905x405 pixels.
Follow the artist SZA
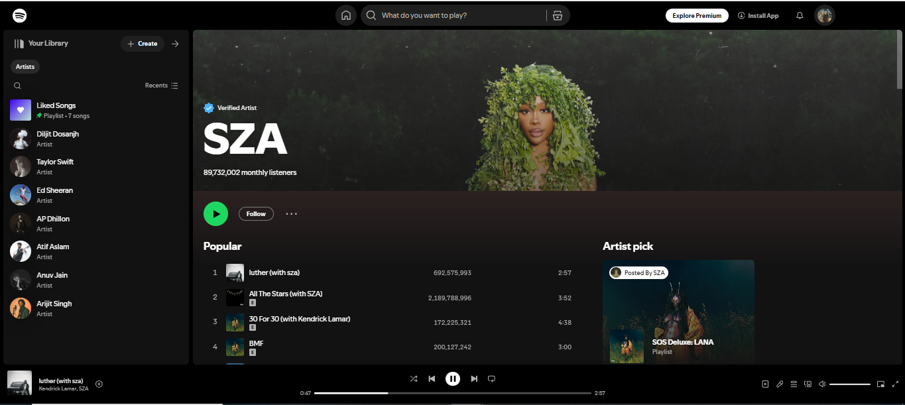coord(256,213)
